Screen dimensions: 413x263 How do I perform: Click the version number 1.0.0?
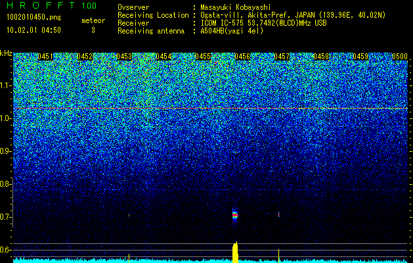click(89, 6)
